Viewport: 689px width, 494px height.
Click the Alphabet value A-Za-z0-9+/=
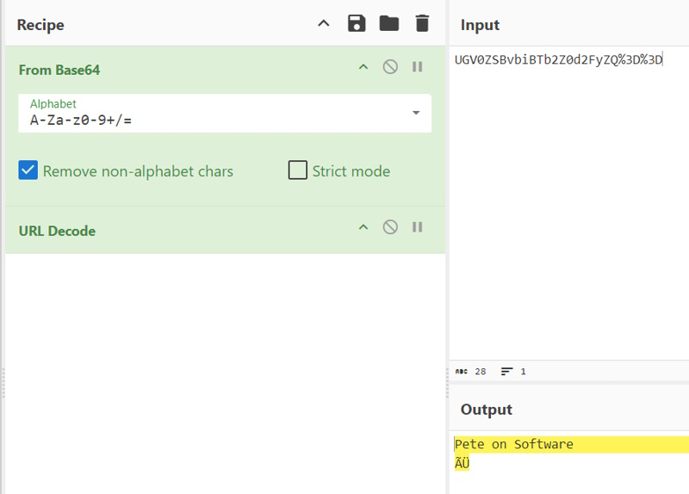(x=81, y=120)
